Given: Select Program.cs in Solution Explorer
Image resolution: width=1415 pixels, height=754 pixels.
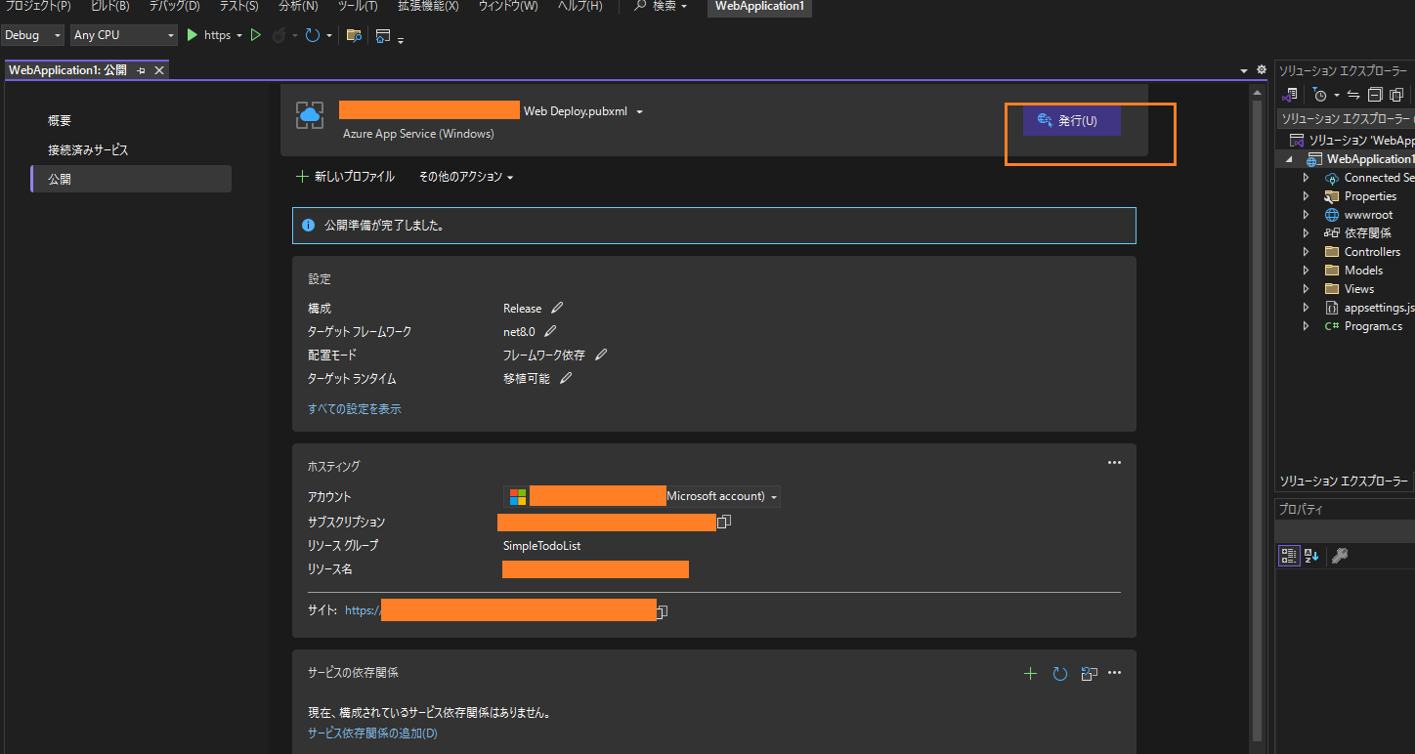Looking at the screenshot, I should (x=1373, y=326).
